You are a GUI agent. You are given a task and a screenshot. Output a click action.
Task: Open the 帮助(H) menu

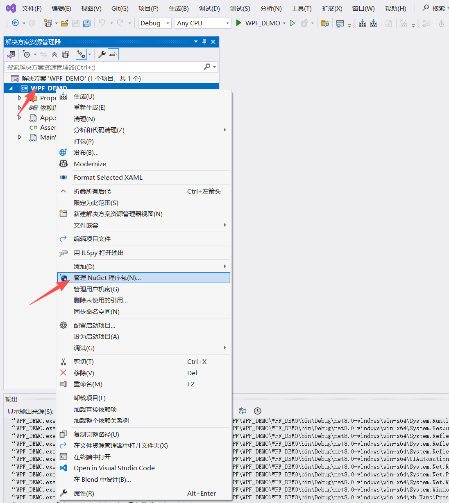[x=396, y=8]
